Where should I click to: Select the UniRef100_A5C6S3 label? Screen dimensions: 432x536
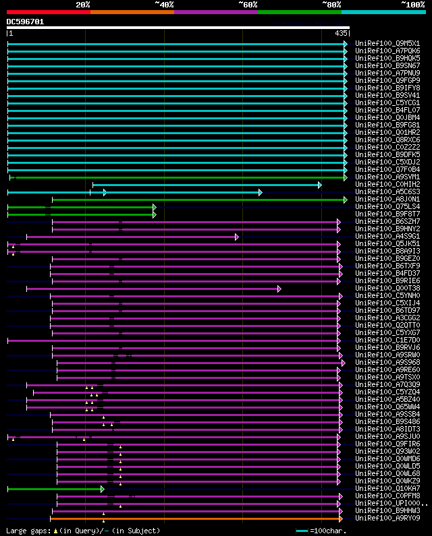pos(387,191)
